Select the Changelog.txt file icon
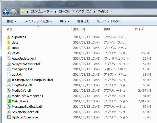Image resolution: width=157 pixels, height=123 pixels. coord(9,69)
